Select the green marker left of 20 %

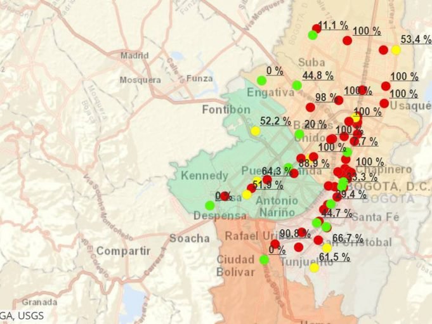pos(299,134)
